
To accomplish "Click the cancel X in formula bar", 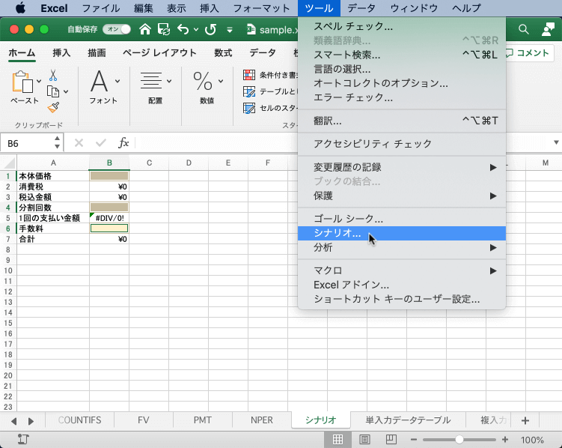I will click(79, 143).
